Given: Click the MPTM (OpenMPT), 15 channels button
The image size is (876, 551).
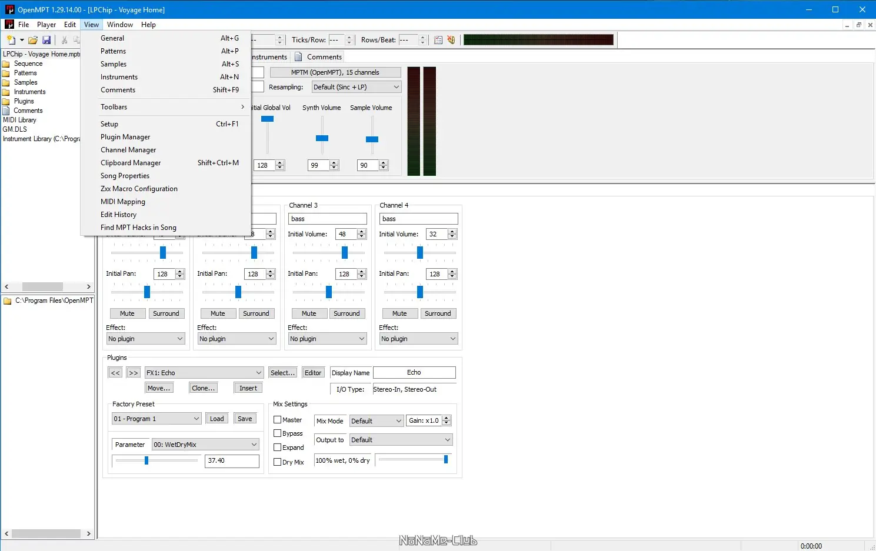Looking at the screenshot, I should pyautogui.click(x=335, y=72).
